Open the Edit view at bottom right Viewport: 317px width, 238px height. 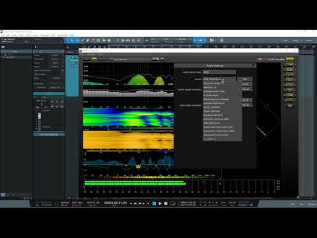click(293, 204)
